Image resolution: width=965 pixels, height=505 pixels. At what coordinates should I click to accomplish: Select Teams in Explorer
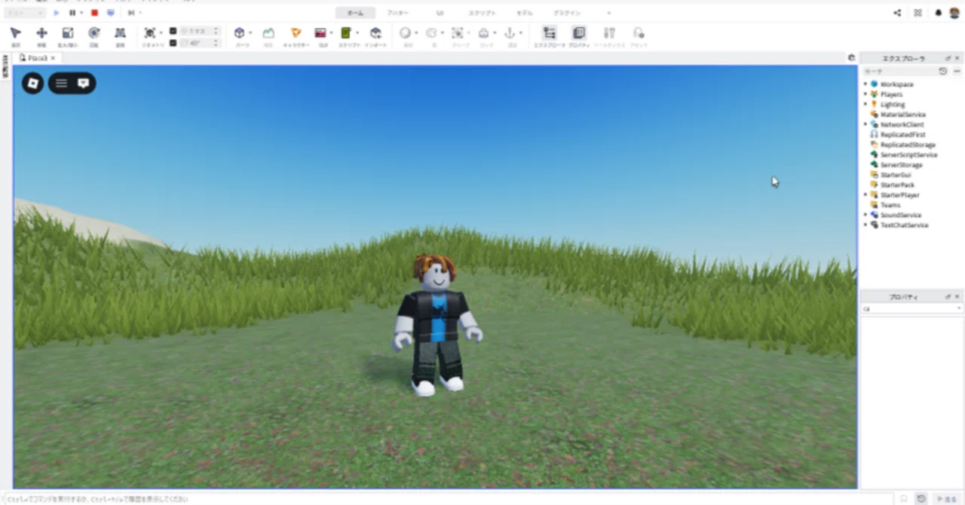pyautogui.click(x=890, y=205)
